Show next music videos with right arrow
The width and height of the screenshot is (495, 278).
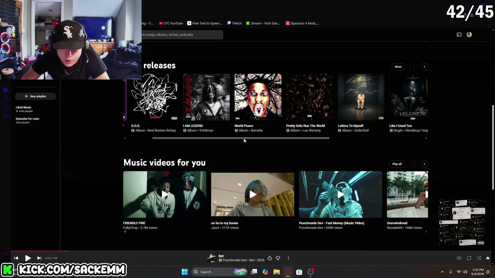click(x=424, y=164)
